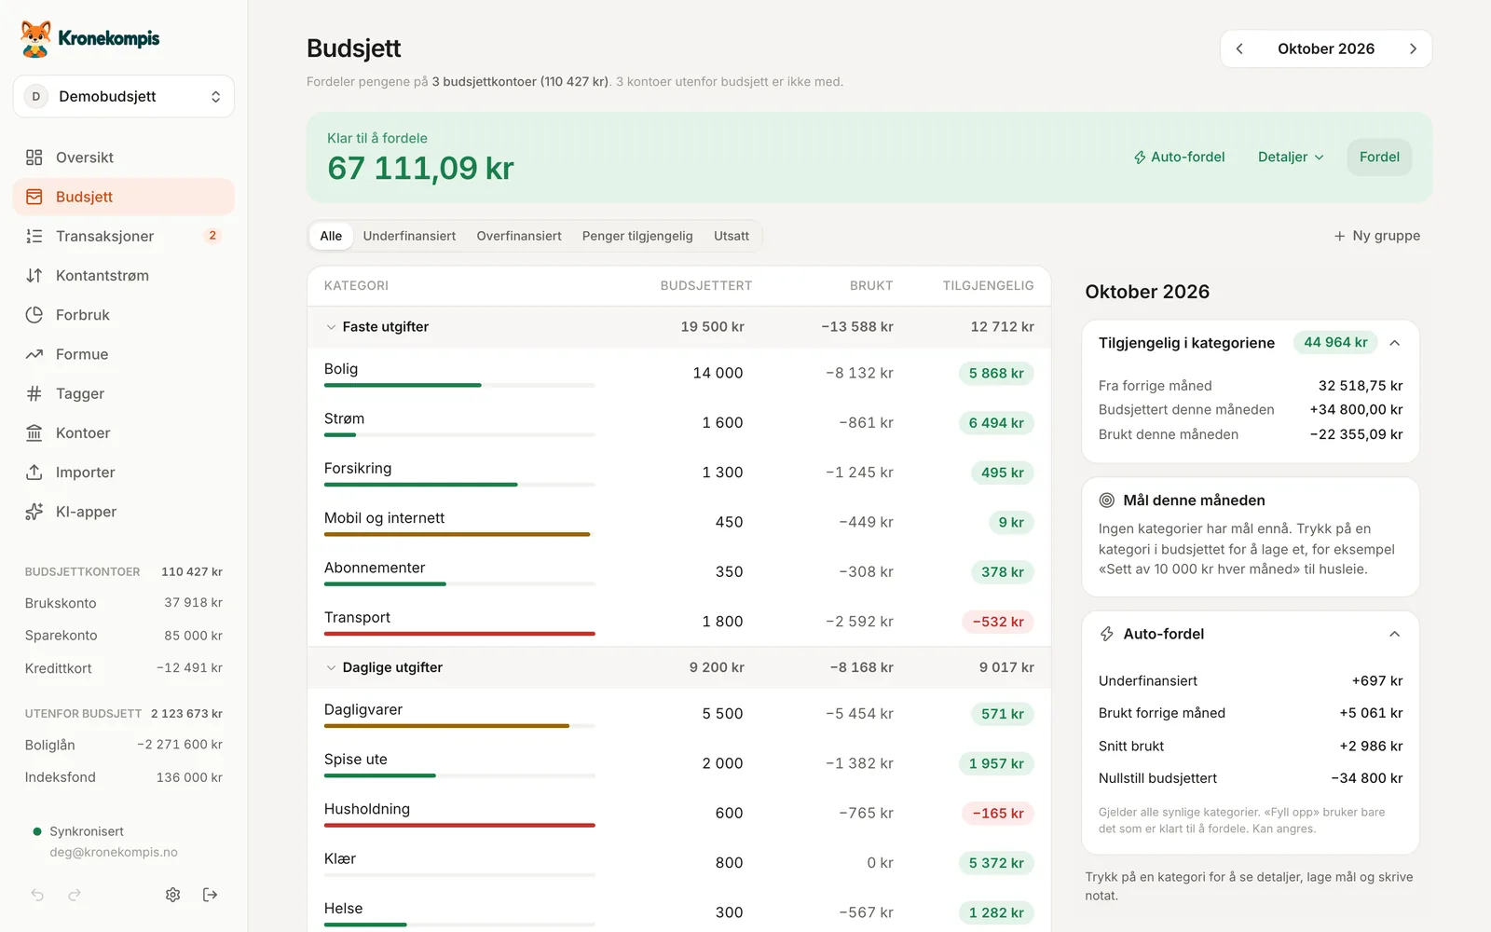Go to Transaksjoner page
1491x932 pixels.
click(x=124, y=236)
